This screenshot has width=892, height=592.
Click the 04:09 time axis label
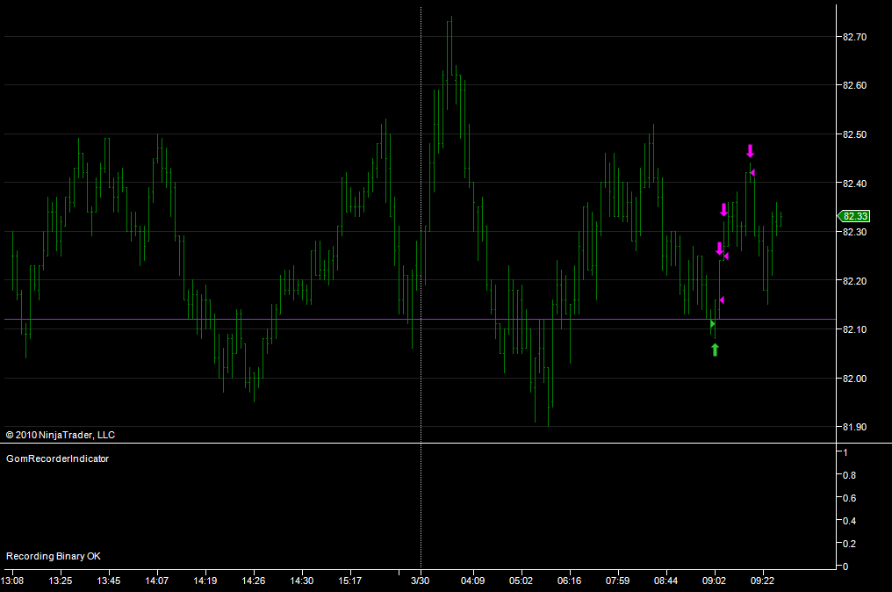472,581
